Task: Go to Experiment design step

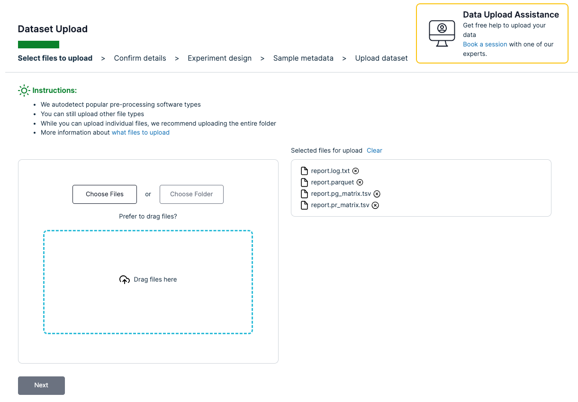Action: (x=219, y=58)
